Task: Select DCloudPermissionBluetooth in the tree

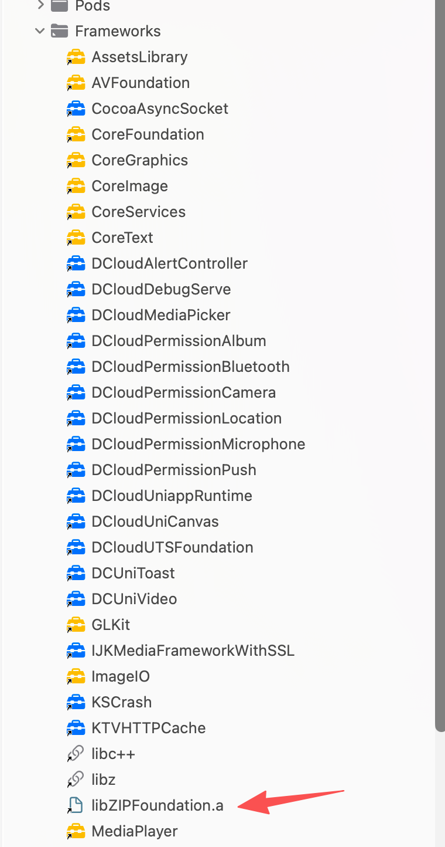Action: pos(190,367)
